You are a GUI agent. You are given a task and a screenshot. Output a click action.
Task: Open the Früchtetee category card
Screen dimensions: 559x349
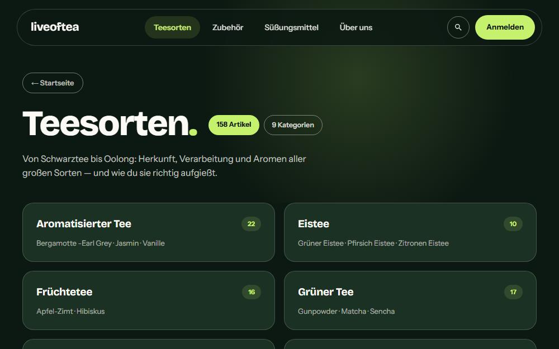click(x=149, y=300)
